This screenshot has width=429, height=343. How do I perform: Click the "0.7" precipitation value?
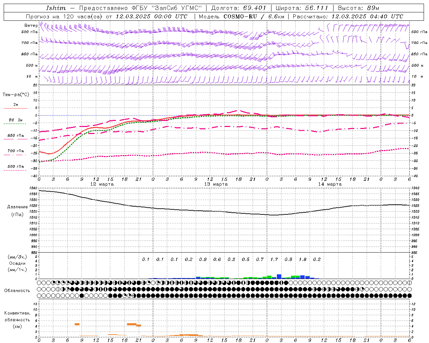(260, 259)
